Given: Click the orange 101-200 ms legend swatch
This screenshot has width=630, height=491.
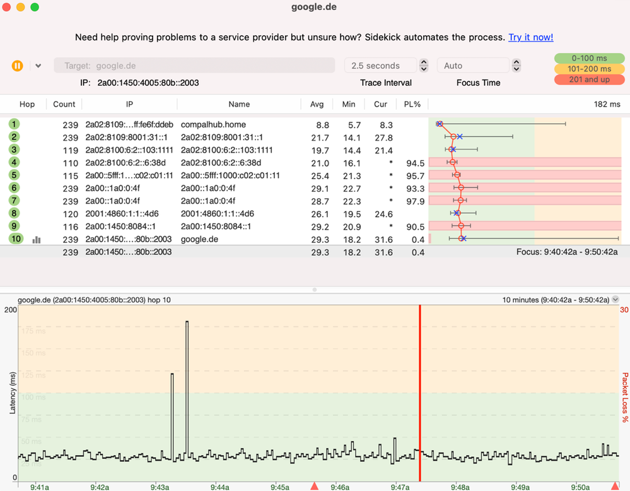Looking at the screenshot, I should click(x=589, y=69).
